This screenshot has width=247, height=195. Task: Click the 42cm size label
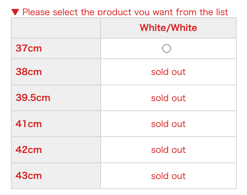[x=29, y=150]
